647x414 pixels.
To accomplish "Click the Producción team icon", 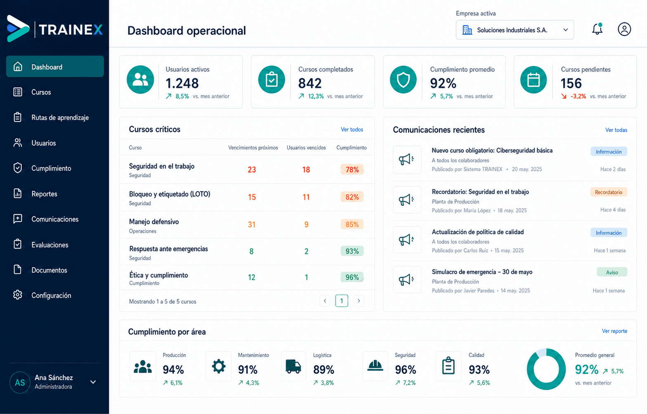I will coord(143,366).
